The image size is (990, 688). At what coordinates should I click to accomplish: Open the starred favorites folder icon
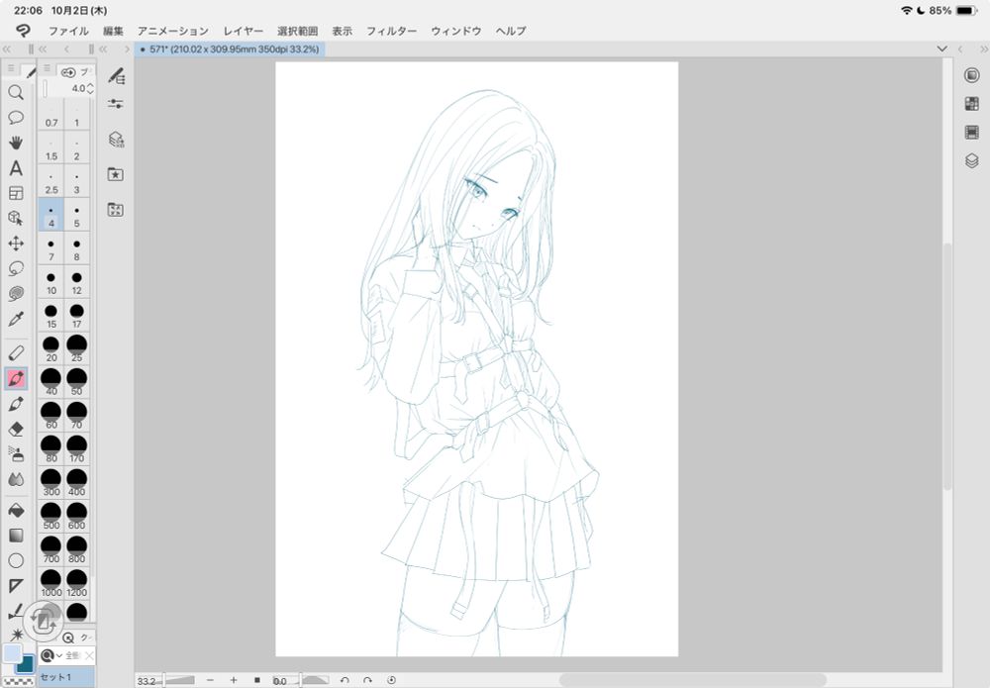(116, 174)
